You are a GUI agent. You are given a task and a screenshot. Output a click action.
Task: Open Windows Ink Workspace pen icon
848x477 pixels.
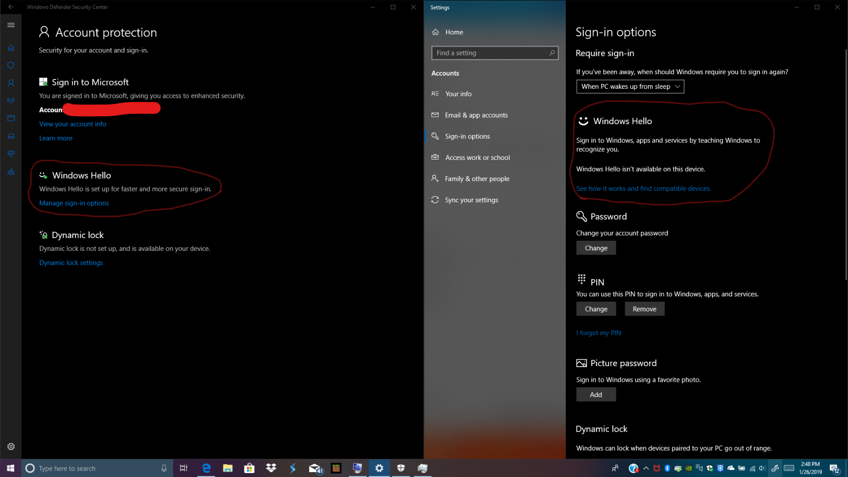click(x=775, y=468)
